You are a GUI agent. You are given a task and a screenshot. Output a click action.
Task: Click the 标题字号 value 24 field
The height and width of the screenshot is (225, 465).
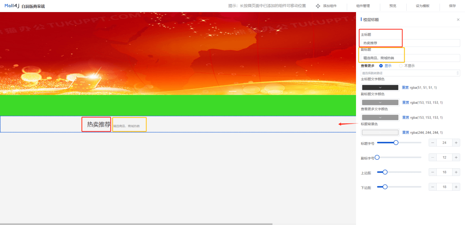tap(444, 143)
